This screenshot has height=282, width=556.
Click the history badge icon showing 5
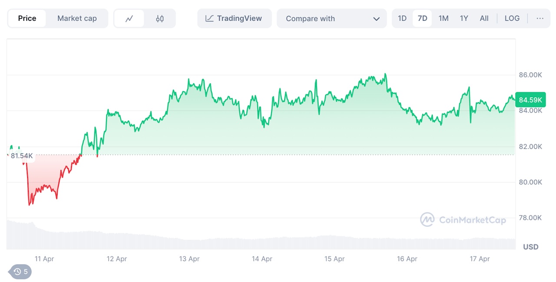[x=21, y=272]
